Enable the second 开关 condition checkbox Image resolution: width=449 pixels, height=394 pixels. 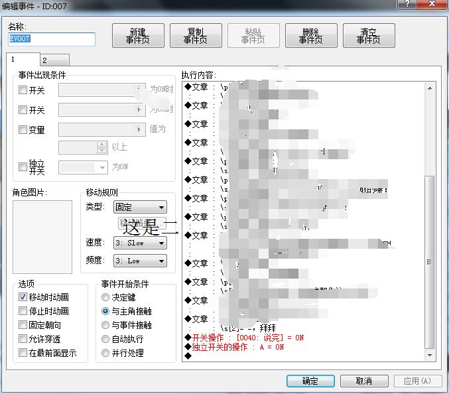pos(23,109)
